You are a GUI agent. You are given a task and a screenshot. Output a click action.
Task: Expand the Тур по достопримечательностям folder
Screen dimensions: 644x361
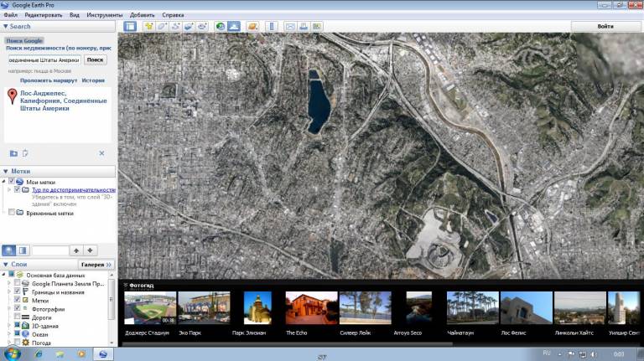(x=9, y=190)
